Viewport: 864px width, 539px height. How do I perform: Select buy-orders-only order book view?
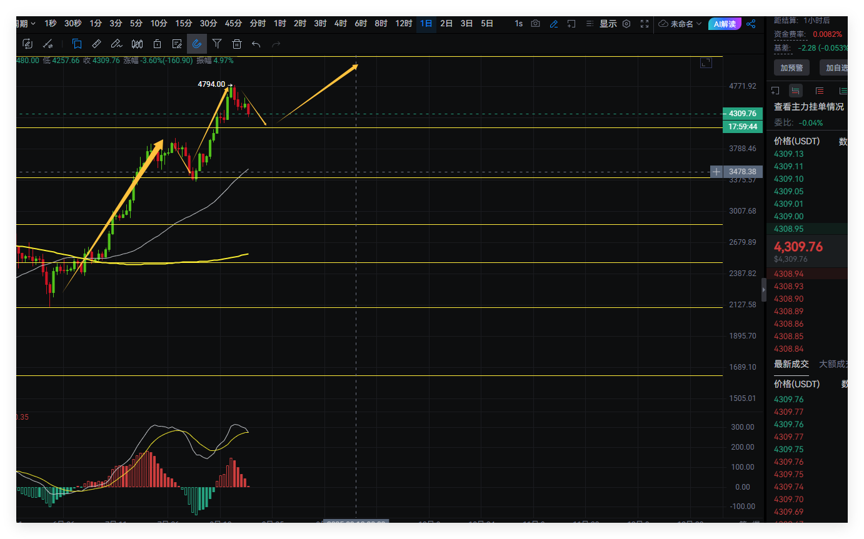[843, 91]
